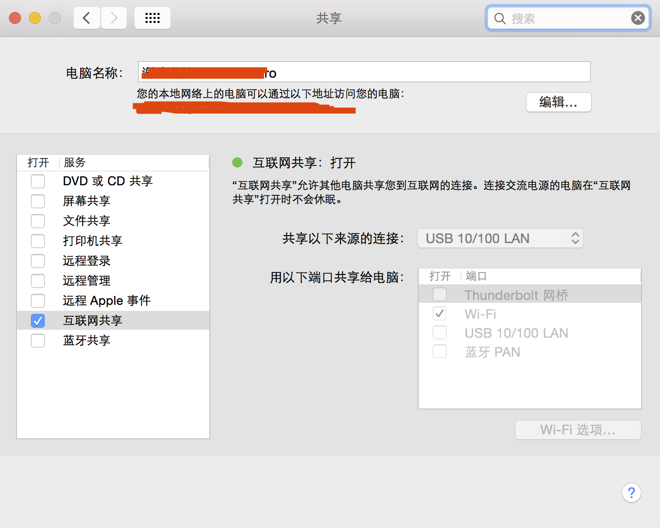660x528 pixels.
Task: Enable 蓝牙共享 checkbox
Action: coord(38,341)
